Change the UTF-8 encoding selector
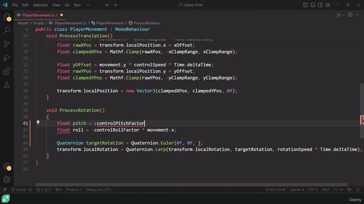The image size is (364, 204). tap(313, 190)
